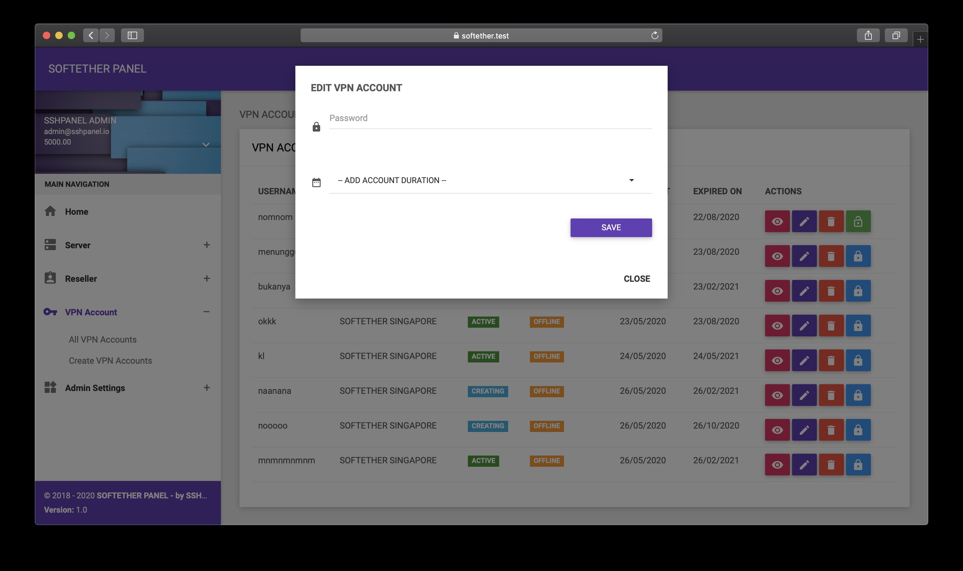The image size is (963, 571).
Task: Click browser back button
Action: pos(91,35)
